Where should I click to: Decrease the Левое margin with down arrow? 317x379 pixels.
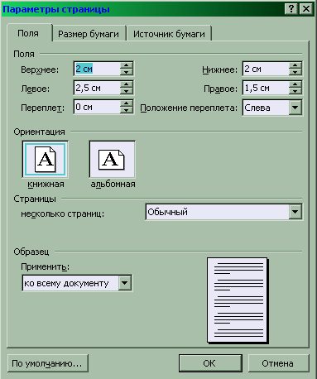[127, 91]
